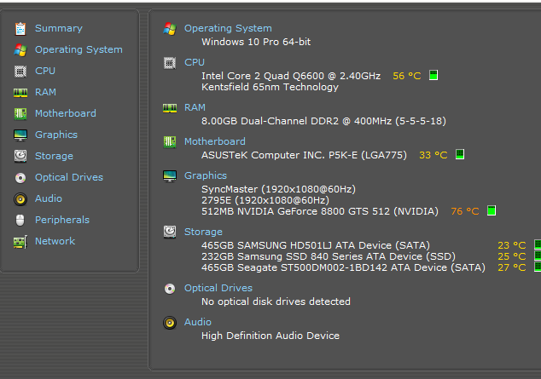
Task: Select Operating System in the sidebar
Action: click(79, 49)
